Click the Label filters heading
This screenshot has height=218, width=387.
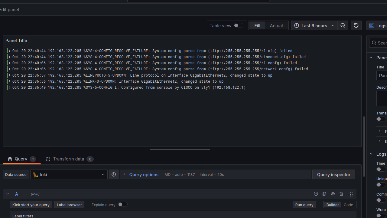coord(23,216)
